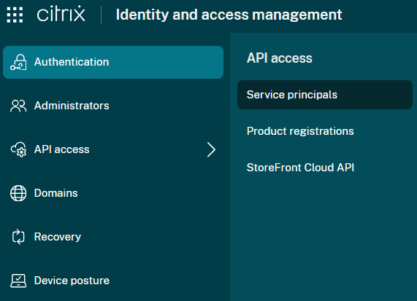
Task: Click the Device posture laptop icon
Action: pos(18,281)
